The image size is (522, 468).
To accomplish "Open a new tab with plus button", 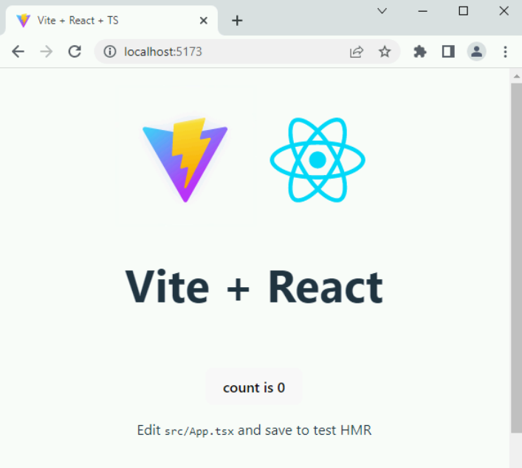I will point(237,21).
